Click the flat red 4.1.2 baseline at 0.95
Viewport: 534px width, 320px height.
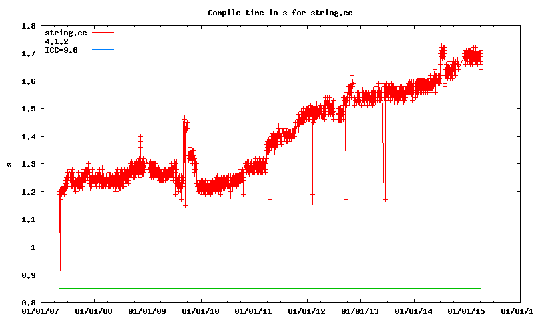pos(267,261)
